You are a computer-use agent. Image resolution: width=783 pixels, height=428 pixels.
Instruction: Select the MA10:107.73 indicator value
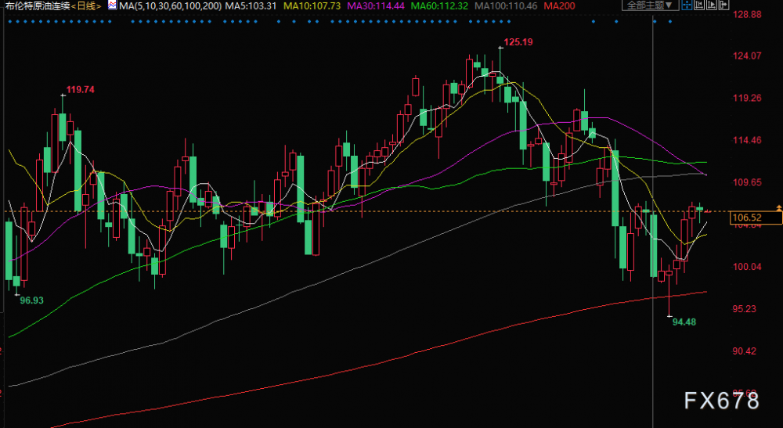(x=312, y=6)
